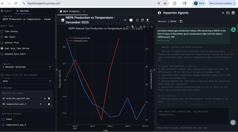Switch to the Explorer tab
238x132 pixels.
click(6, 11)
